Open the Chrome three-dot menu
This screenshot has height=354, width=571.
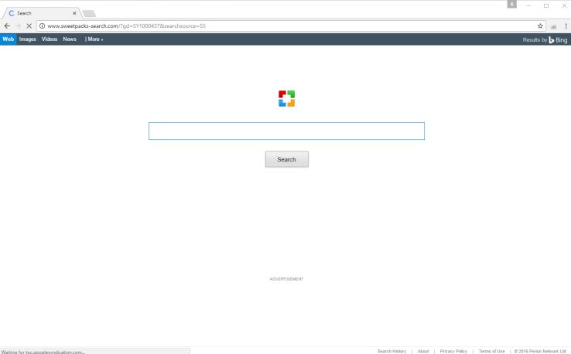coord(566,26)
